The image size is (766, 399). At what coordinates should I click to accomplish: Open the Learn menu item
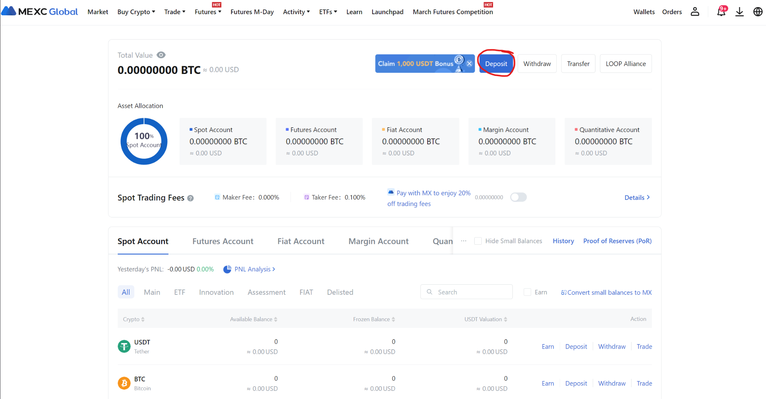pos(354,12)
